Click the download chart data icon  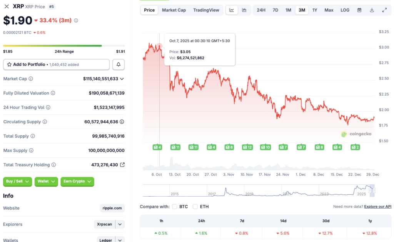pyautogui.click(x=372, y=10)
